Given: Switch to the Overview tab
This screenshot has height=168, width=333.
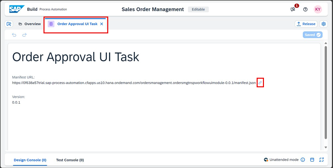Looking at the screenshot, I should point(30,24).
